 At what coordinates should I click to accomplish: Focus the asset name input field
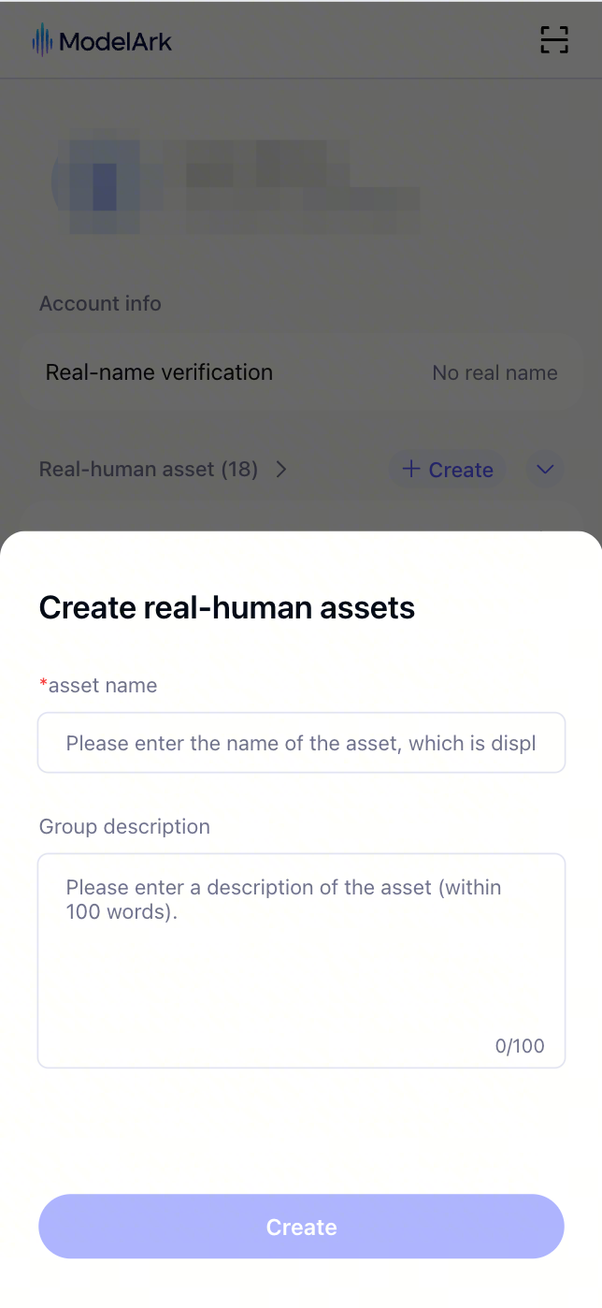[x=301, y=743]
